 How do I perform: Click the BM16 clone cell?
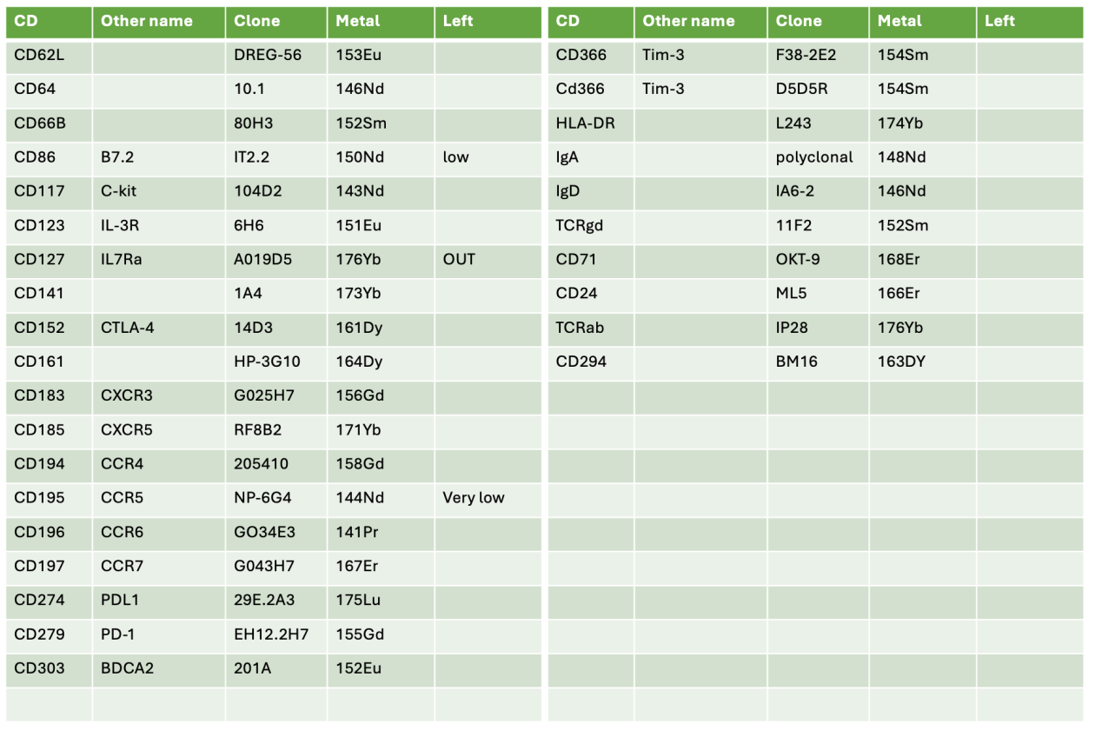pyautogui.click(x=797, y=362)
